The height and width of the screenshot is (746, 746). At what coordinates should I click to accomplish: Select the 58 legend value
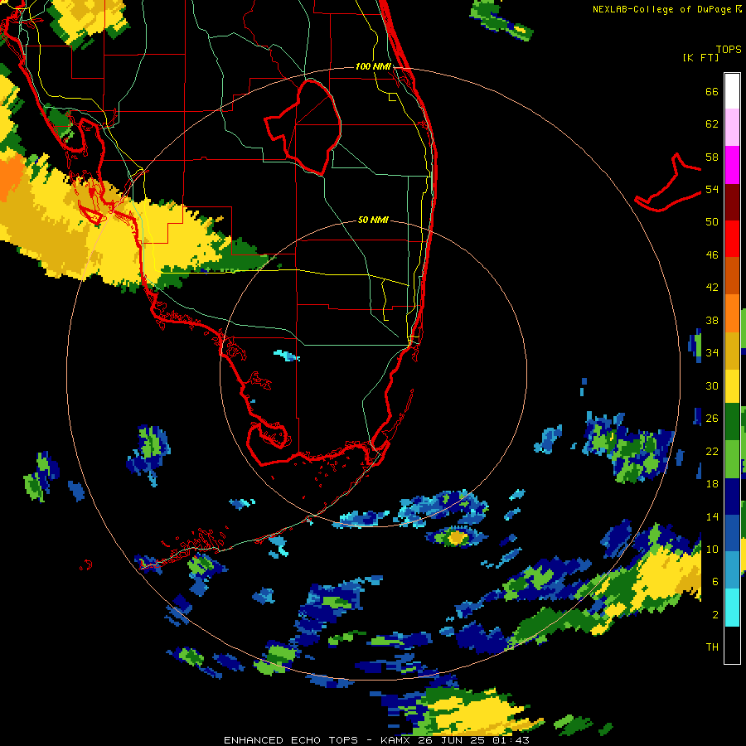(712, 157)
